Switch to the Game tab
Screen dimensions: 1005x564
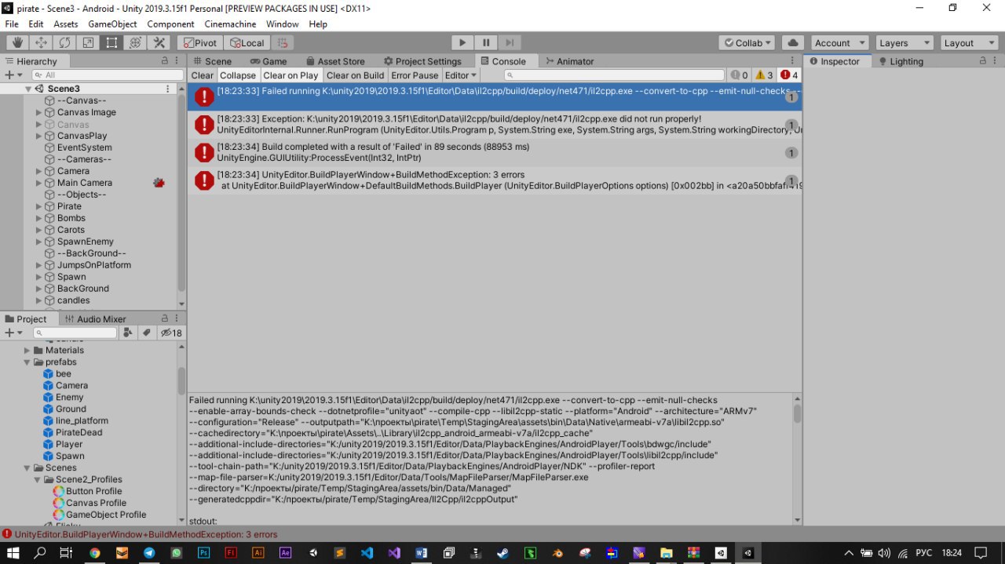(x=269, y=61)
